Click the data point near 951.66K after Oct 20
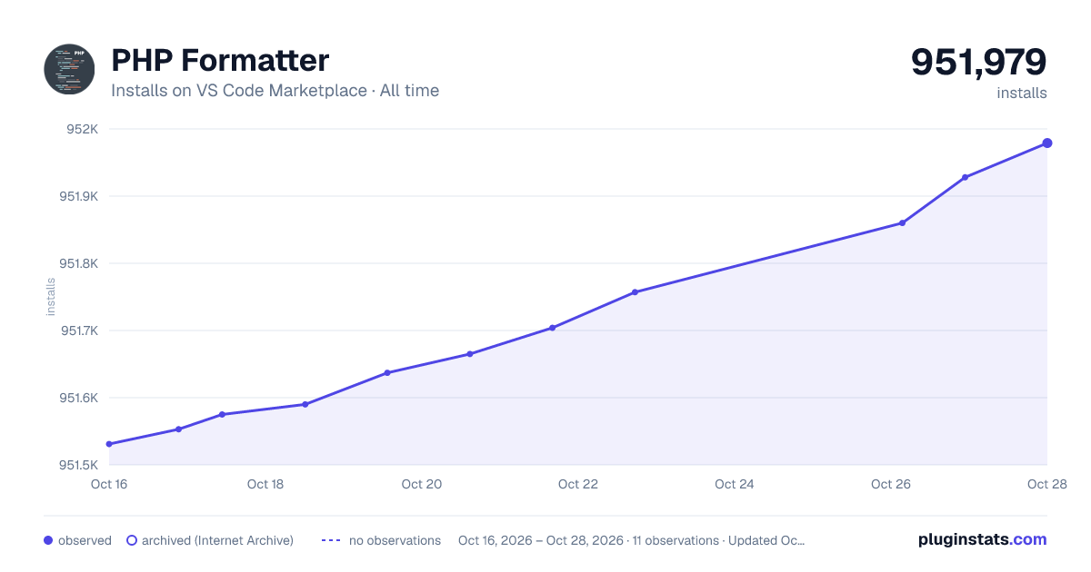The height and width of the screenshot is (572, 1091). click(469, 354)
